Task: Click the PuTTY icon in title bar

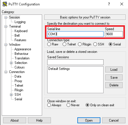Action: (5, 4)
